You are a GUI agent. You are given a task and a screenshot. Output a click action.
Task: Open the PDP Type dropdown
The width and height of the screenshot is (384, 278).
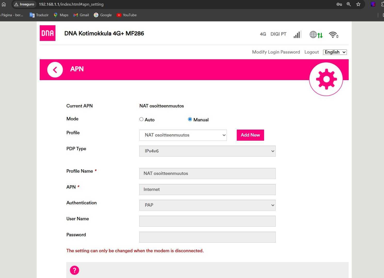[x=207, y=151]
